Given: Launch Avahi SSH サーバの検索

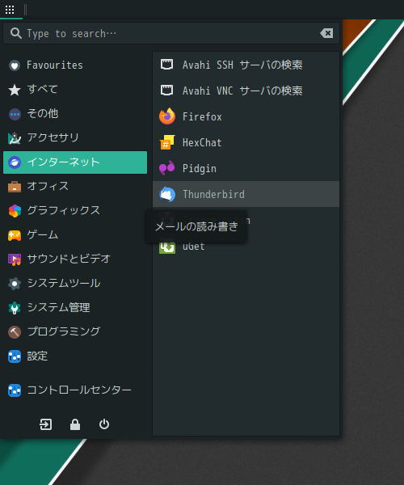Looking at the screenshot, I should click(246, 65).
